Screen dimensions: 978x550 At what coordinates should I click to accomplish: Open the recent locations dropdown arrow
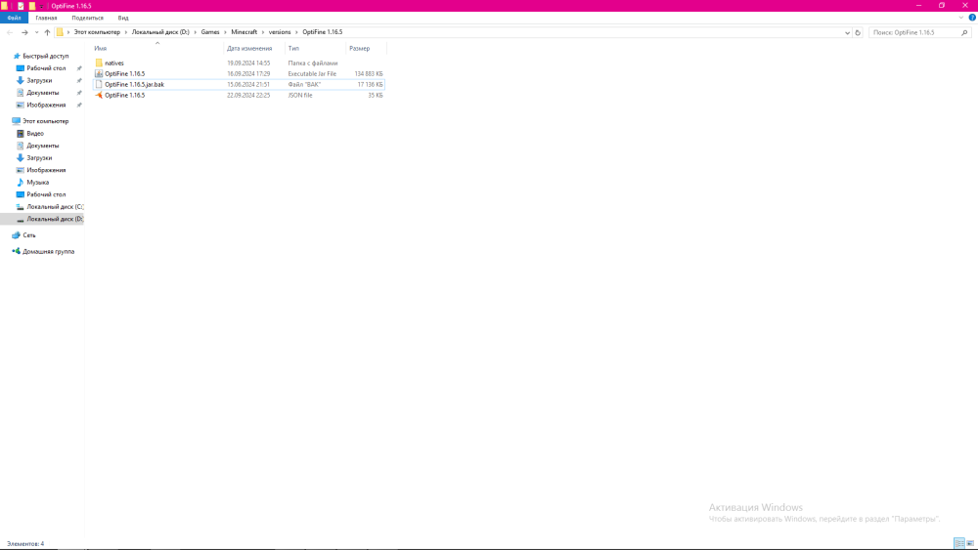pos(37,32)
